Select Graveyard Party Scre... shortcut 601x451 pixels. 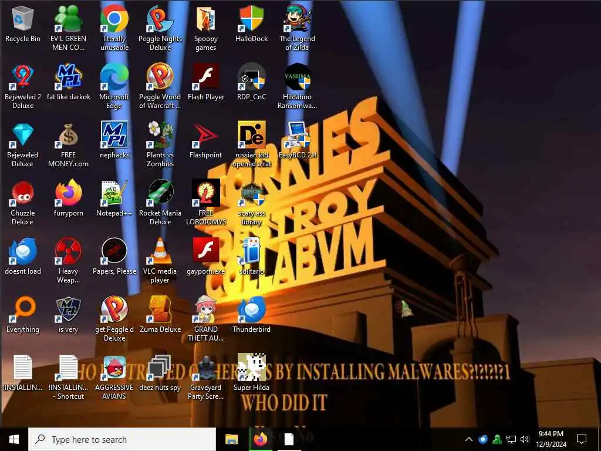(x=206, y=377)
